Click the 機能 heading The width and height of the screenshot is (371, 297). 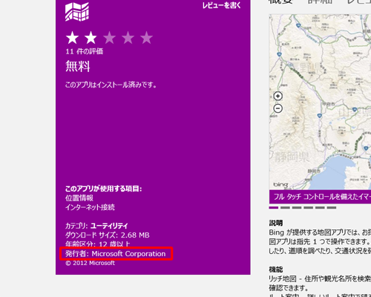(276, 270)
